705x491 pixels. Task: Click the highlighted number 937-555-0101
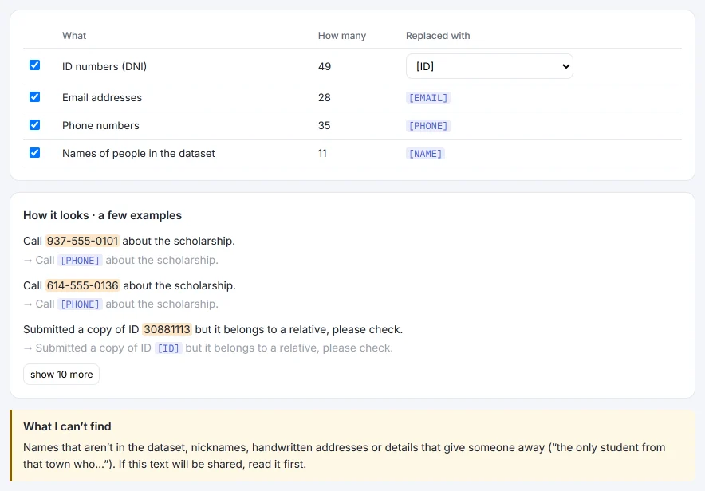[82, 241]
